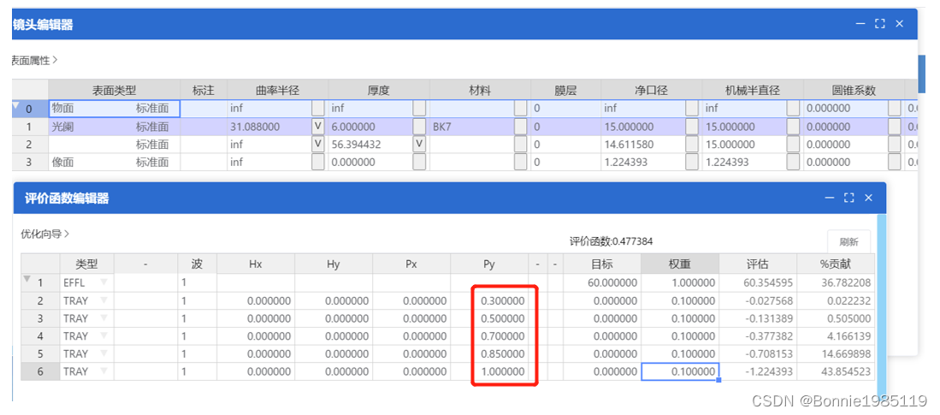Maximize the 镜头编辑器 window

click(x=879, y=24)
